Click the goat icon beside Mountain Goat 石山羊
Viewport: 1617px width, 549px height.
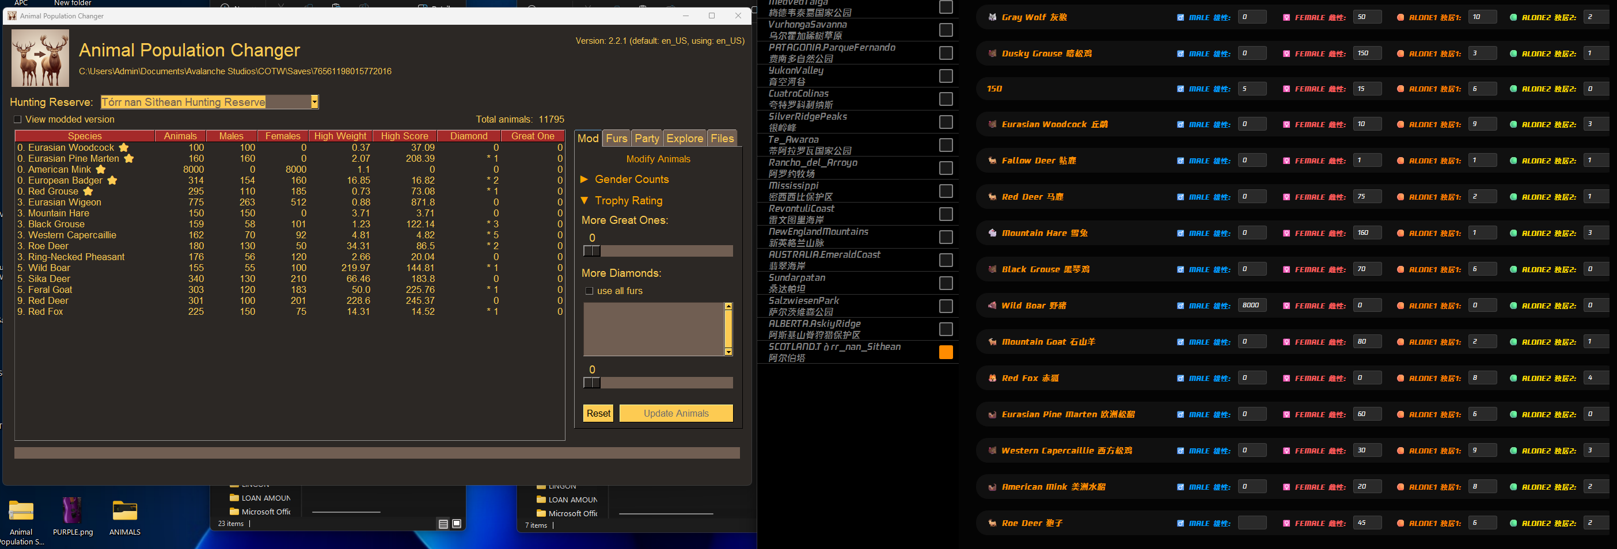(x=992, y=342)
